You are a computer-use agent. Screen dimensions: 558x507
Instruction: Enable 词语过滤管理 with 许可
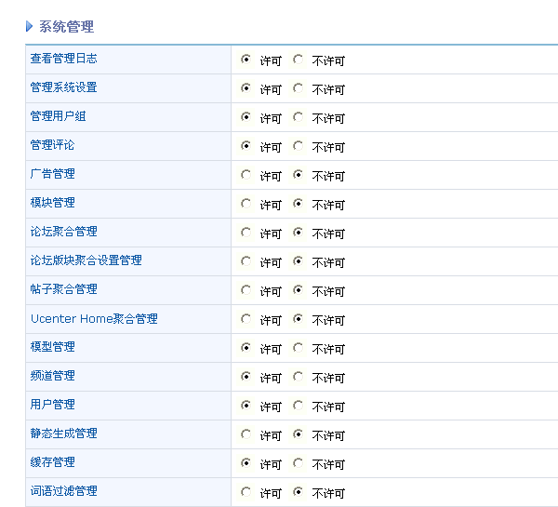(x=246, y=492)
